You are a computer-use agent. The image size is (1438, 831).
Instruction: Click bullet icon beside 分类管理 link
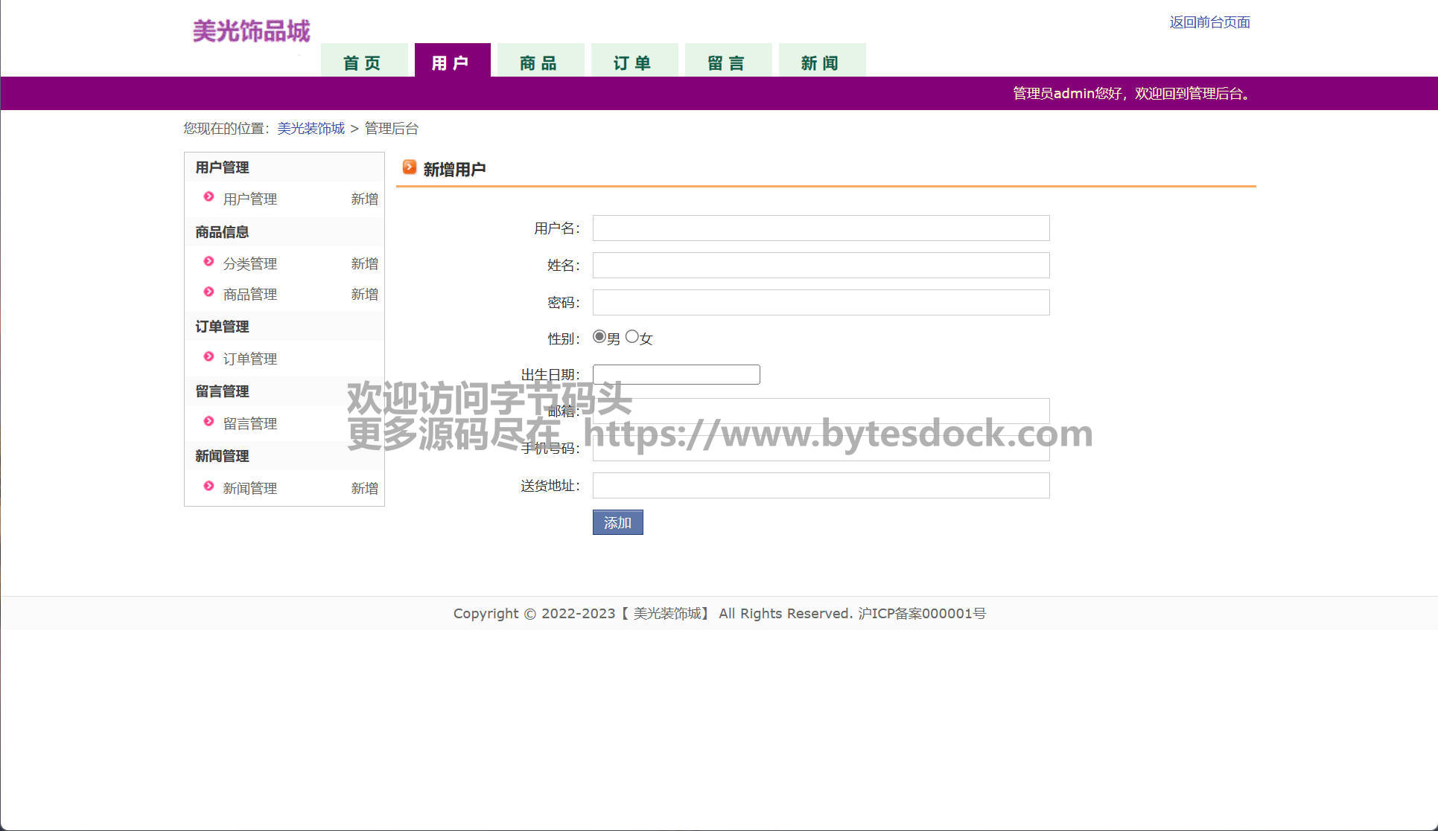(x=209, y=262)
